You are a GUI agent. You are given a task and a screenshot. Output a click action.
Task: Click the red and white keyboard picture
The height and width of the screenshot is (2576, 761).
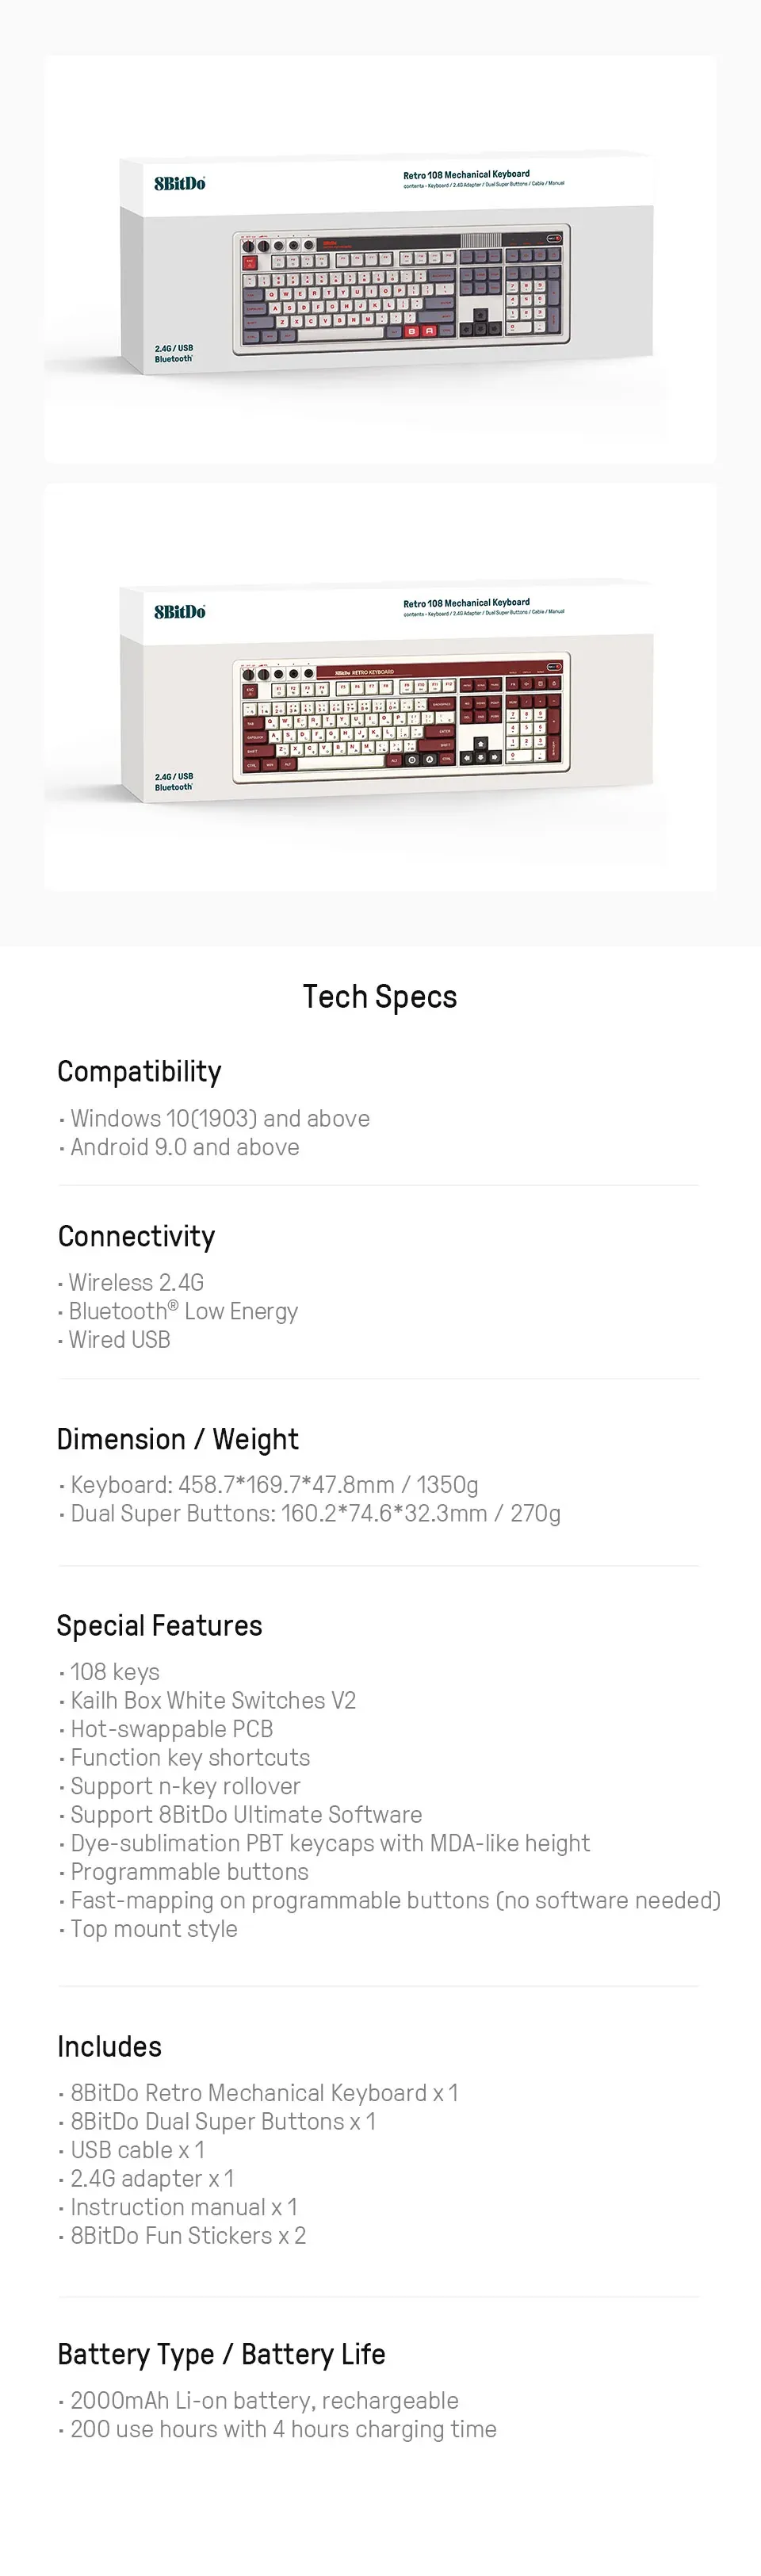pos(402,716)
